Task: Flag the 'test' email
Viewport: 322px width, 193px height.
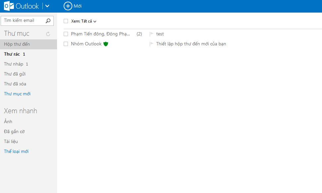Action: point(152,34)
